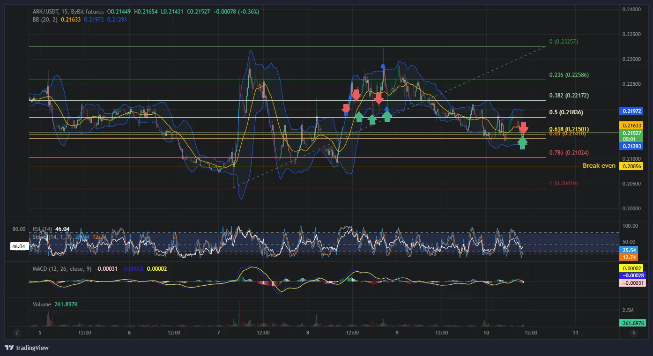Click the yellow 0.20856 break-even price tag
The width and height of the screenshot is (653, 356).
click(632, 166)
